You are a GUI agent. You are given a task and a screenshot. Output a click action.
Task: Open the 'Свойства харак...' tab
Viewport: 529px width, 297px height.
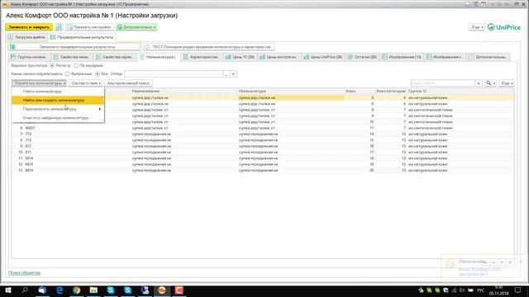coord(114,57)
